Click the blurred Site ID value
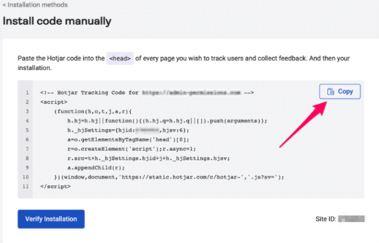 point(351,219)
